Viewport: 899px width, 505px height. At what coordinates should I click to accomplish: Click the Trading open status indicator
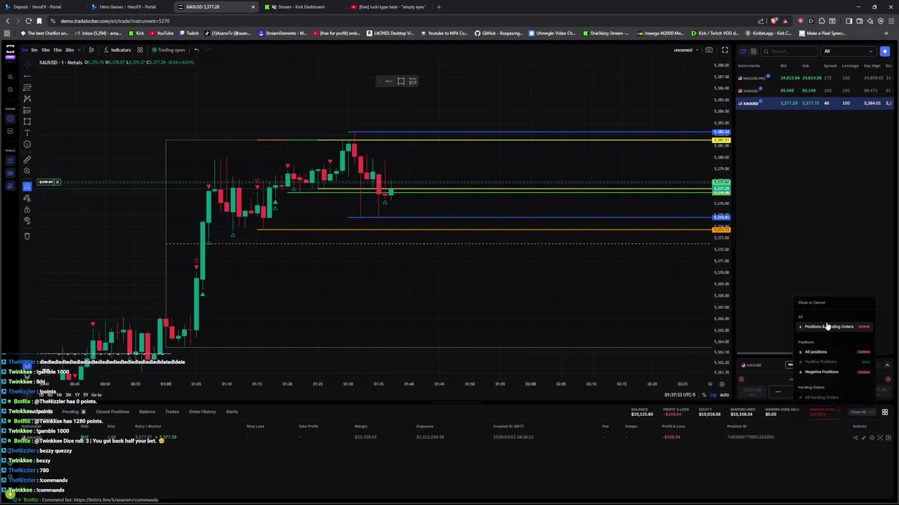[x=169, y=50]
